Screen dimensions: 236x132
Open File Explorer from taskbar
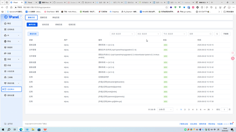pyautogui.click(x=33, y=130)
